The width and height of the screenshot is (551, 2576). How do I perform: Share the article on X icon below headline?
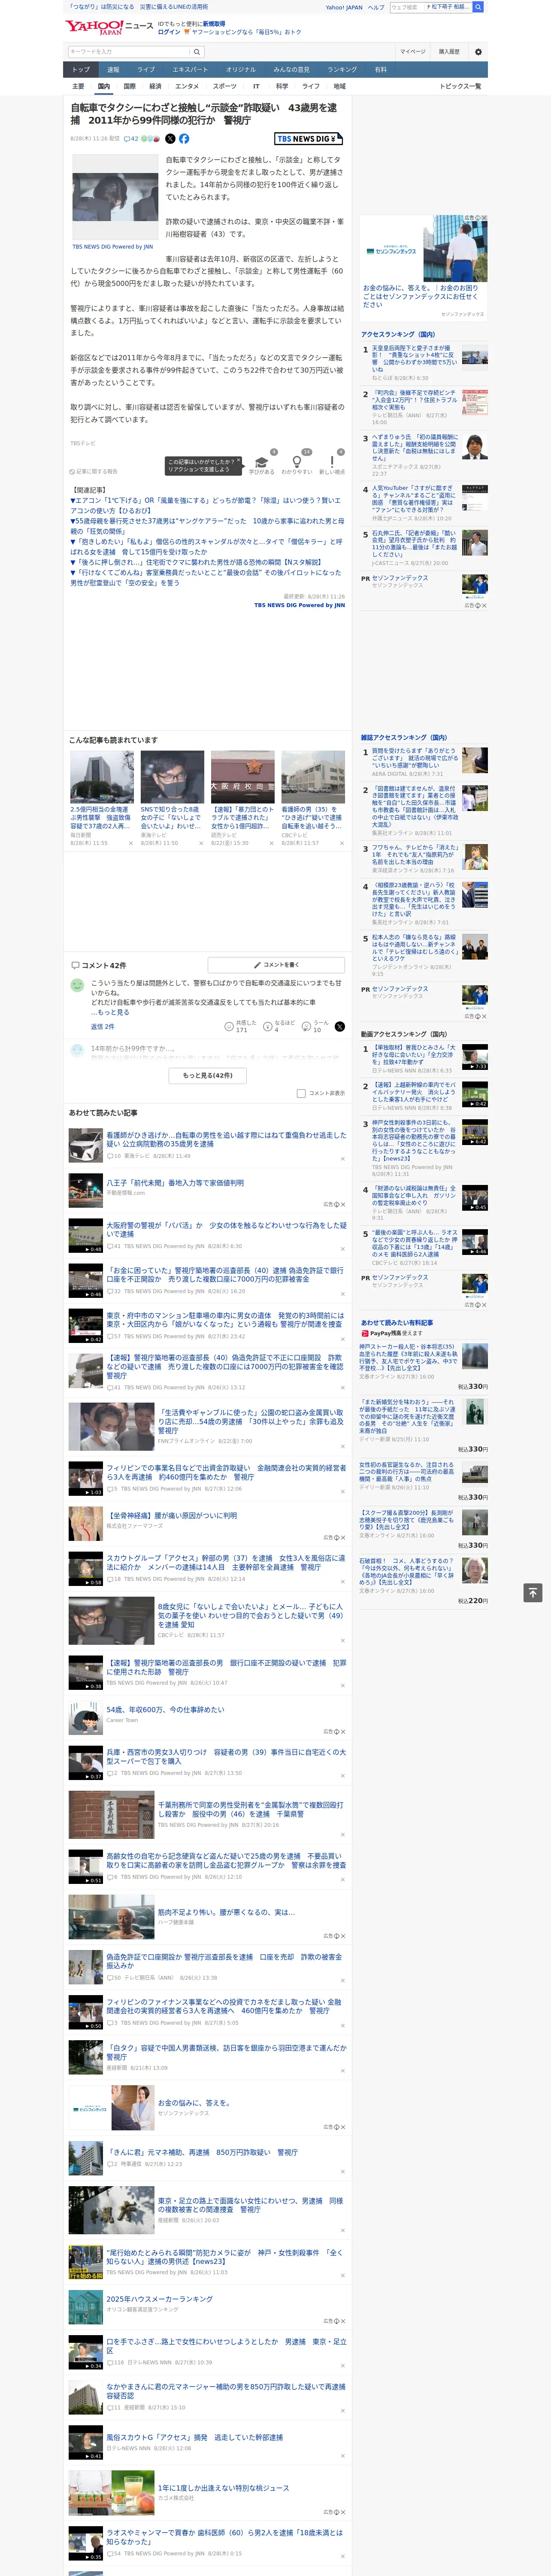point(170,139)
